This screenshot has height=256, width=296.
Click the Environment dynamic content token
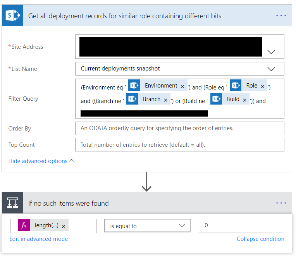point(161,86)
